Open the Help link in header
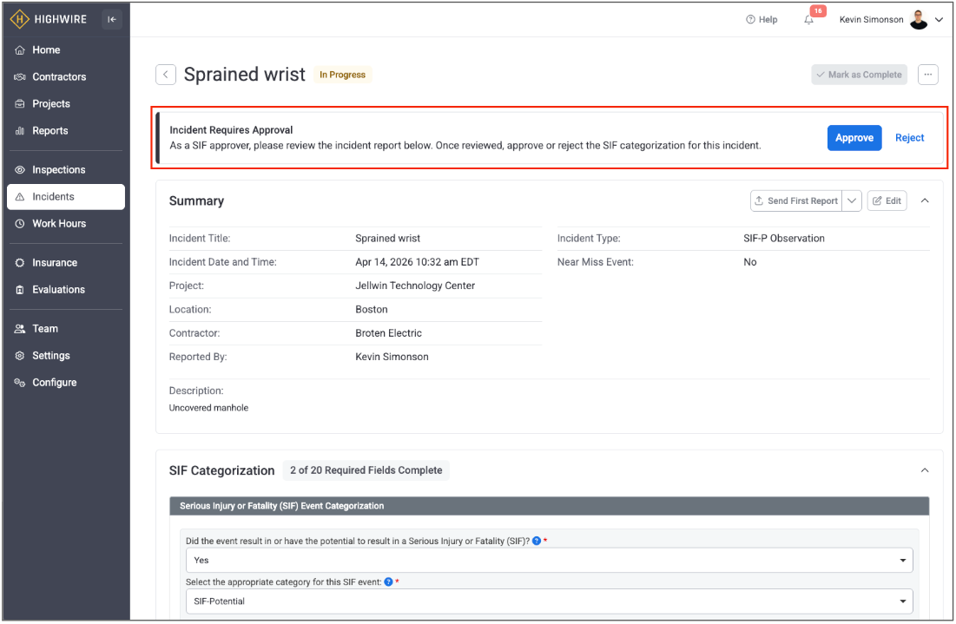Viewport: 956px width, 624px height. [x=762, y=20]
